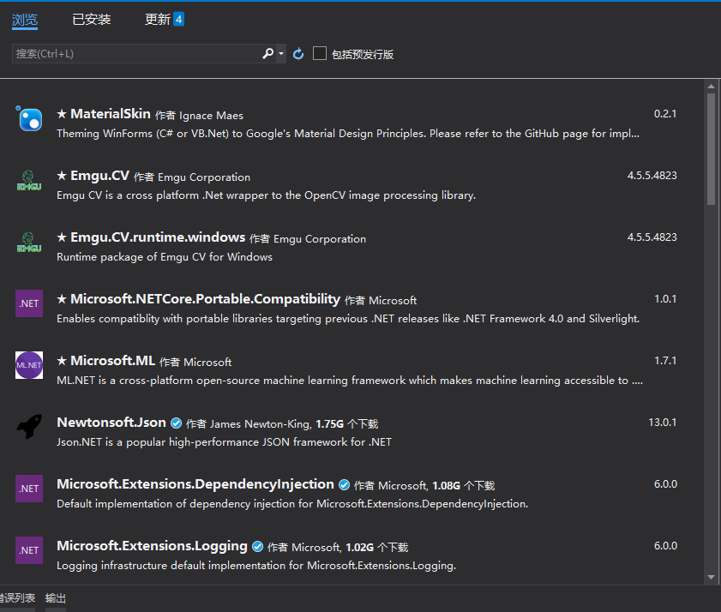The image size is (721, 612).
Task: Click the Microsoft.Extensions.Logging .NET icon
Action: tap(29, 550)
